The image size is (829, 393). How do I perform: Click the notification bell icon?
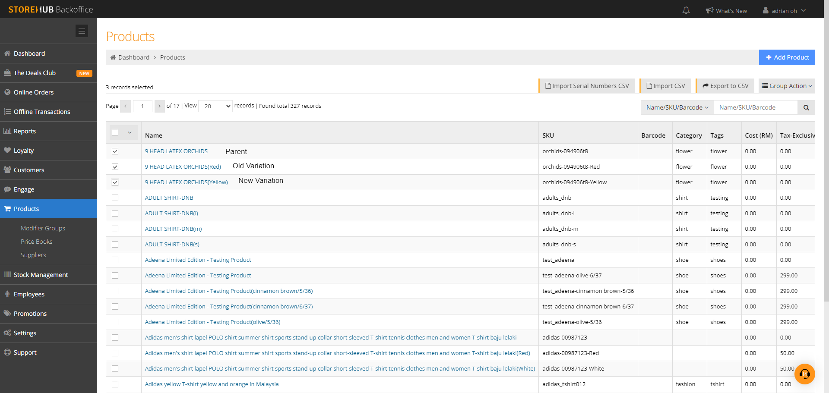(x=686, y=10)
